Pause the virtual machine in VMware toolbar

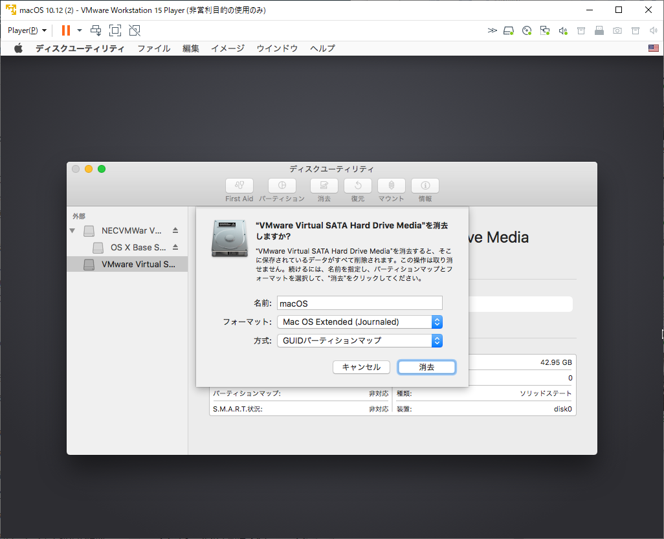(x=65, y=30)
